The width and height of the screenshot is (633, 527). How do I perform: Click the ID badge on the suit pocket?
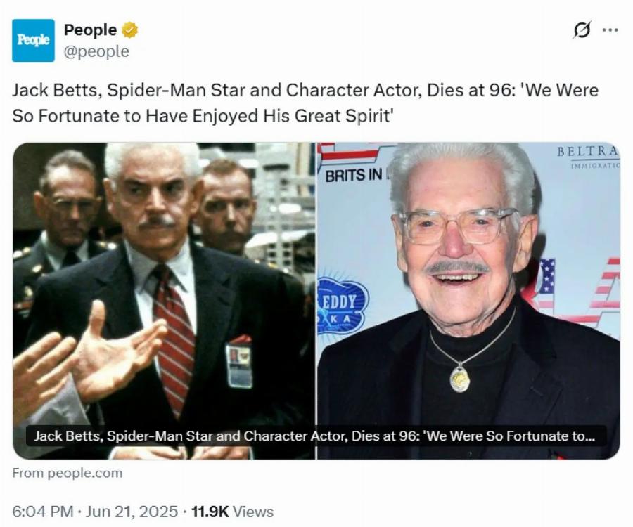239,364
